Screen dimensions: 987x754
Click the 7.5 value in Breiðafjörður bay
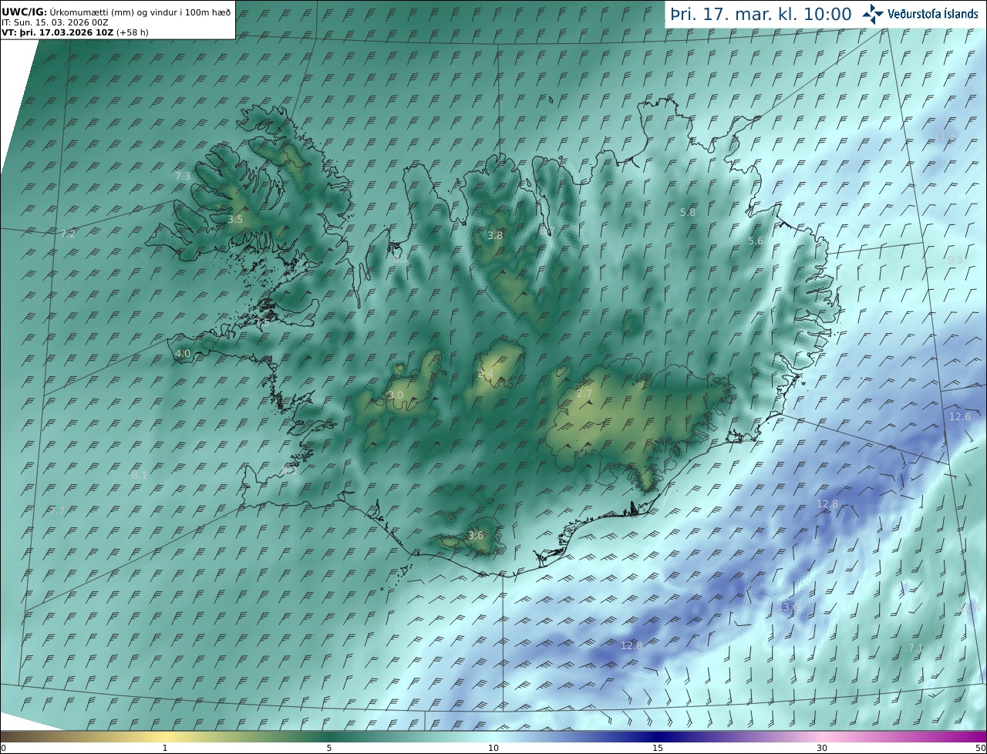pyautogui.click(x=263, y=325)
